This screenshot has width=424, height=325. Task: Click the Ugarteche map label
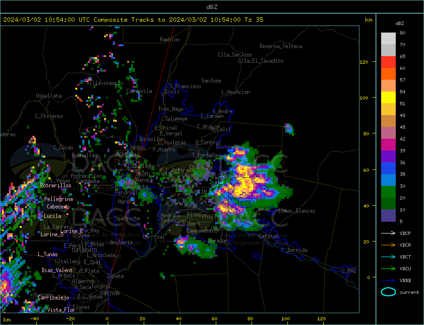[x=127, y=218]
